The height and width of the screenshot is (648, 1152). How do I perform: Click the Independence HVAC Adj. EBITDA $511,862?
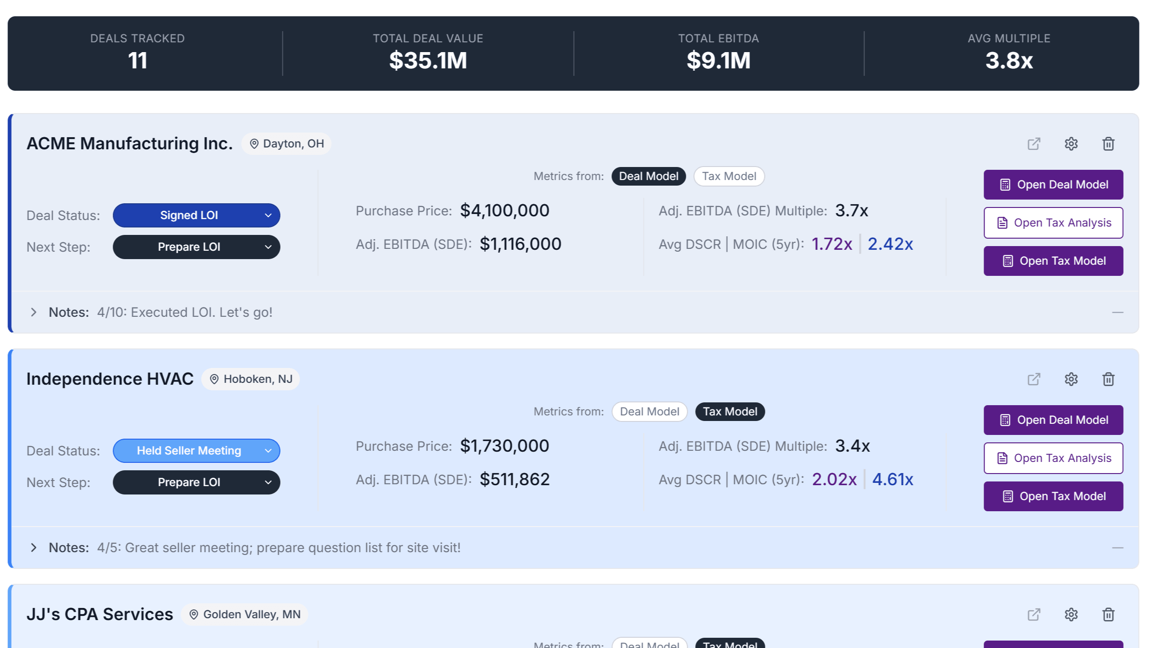[515, 480]
